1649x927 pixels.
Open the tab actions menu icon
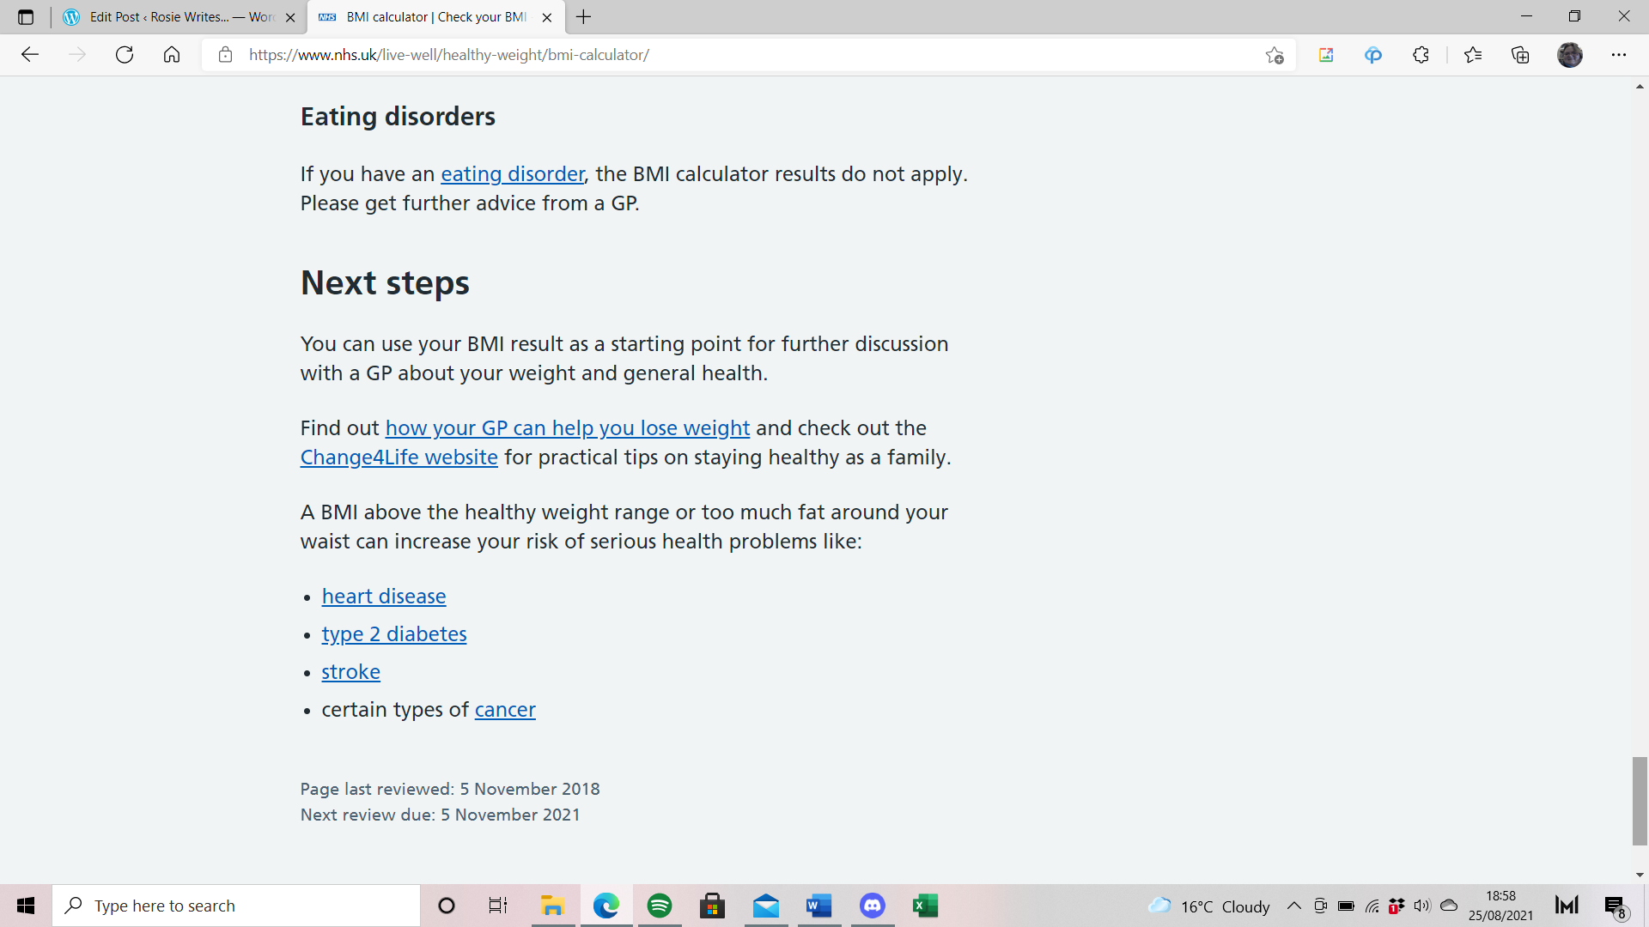[26, 17]
